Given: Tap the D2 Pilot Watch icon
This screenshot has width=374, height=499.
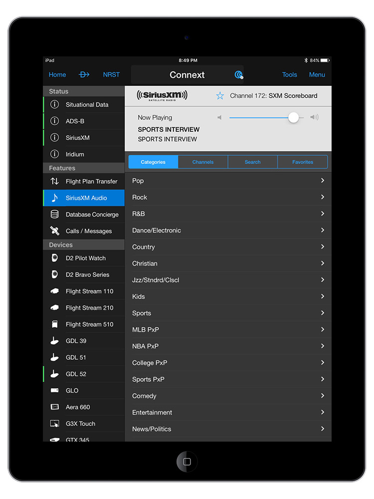Looking at the screenshot, I should [x=55, y=258].
